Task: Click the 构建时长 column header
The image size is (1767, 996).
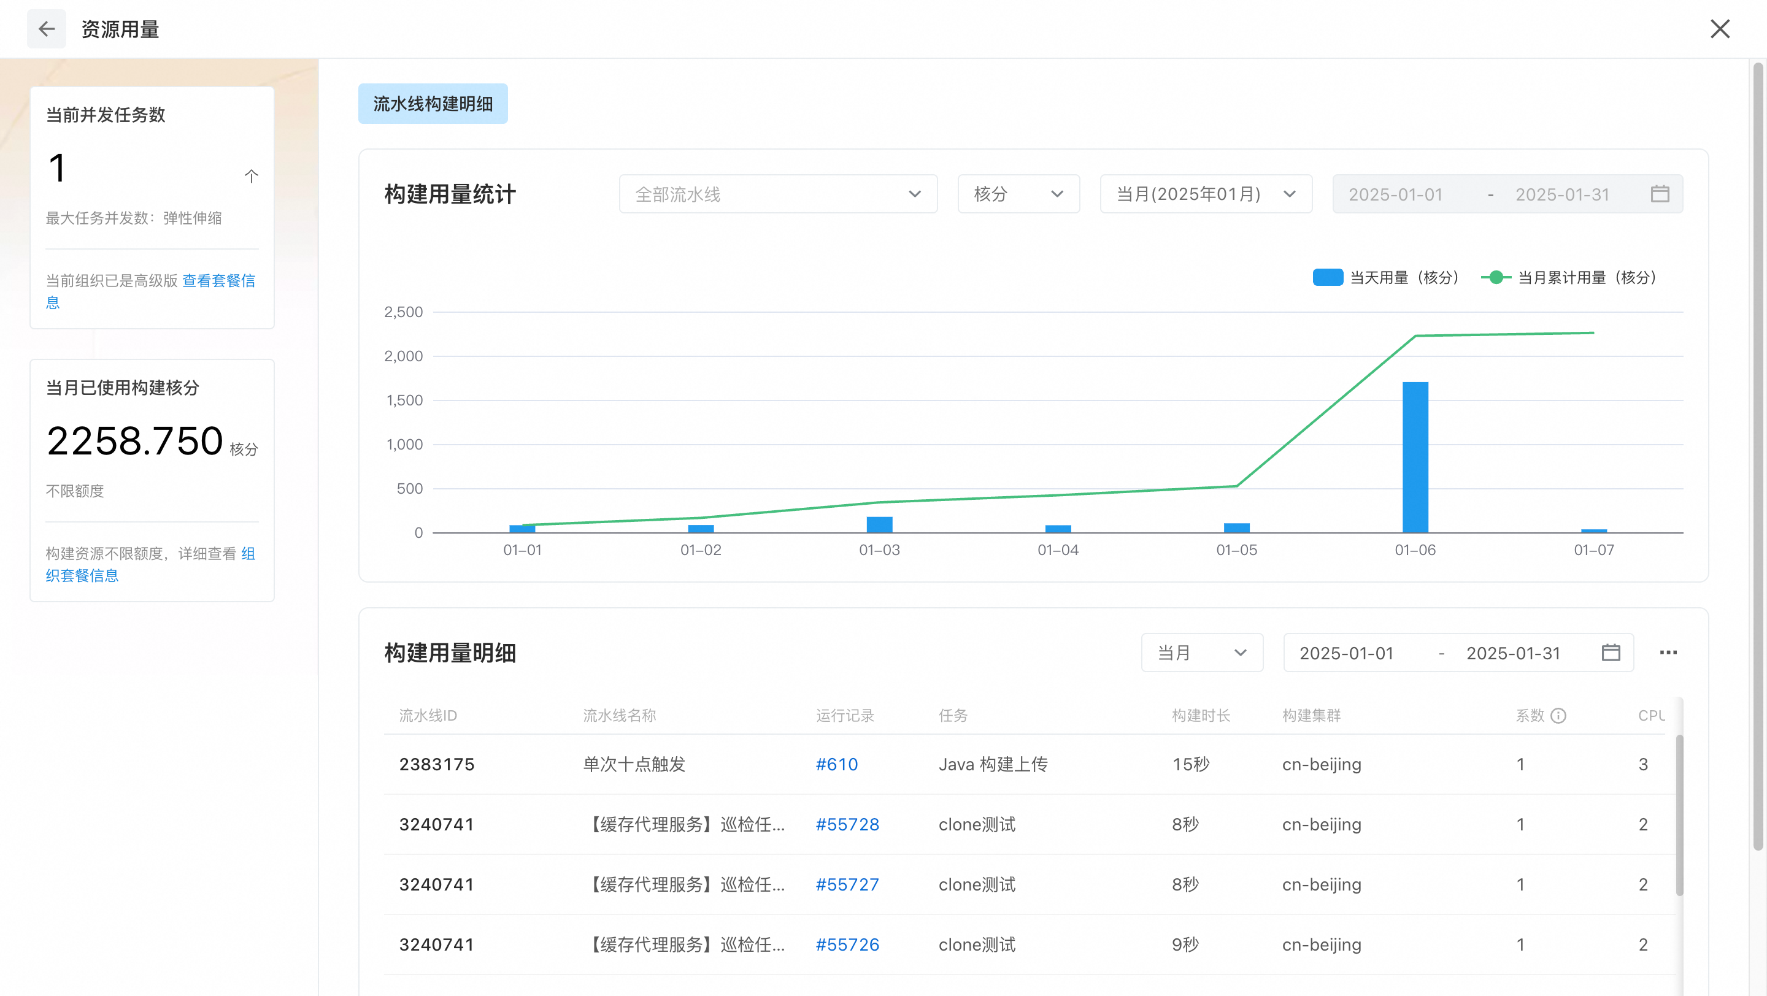Action: point(1201,716)
